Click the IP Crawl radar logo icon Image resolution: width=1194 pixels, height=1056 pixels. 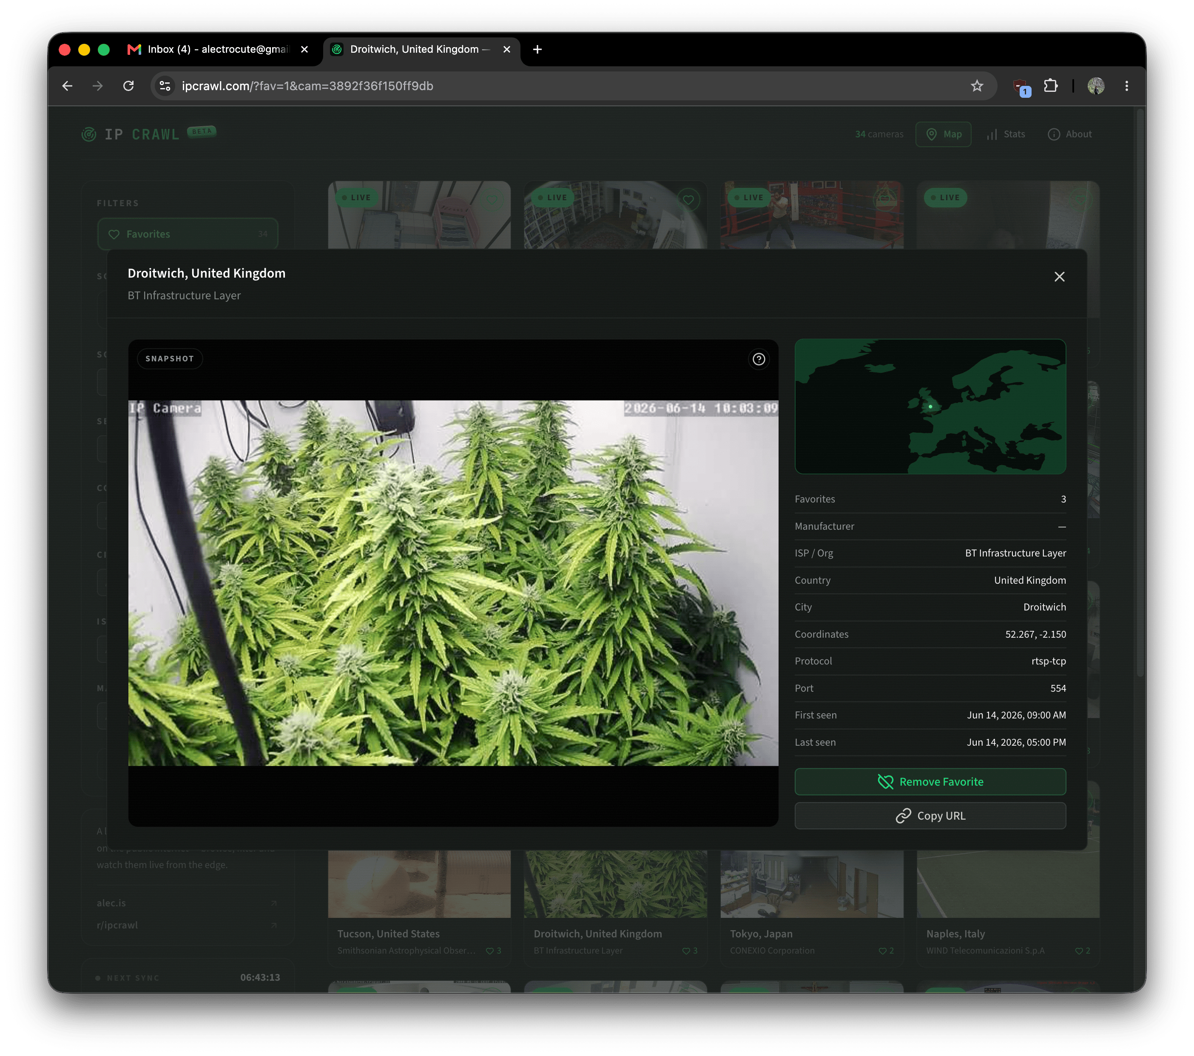[x=89, y=134]
